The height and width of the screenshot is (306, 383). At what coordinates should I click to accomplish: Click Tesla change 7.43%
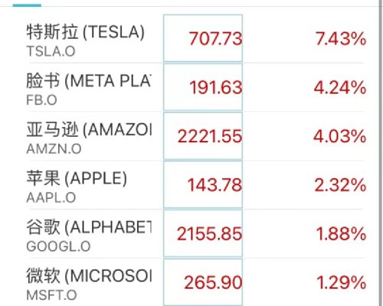click(341, 39)
